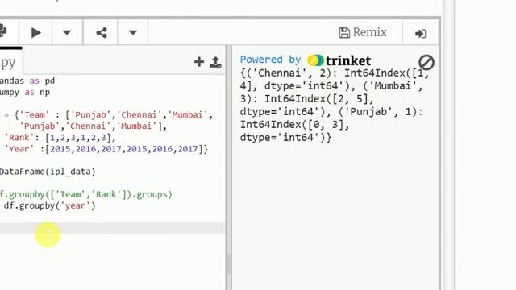The image size is (516, 290).
Task: Click the output text ('Punjab', 1):
Action: click(x=381, y=112)
